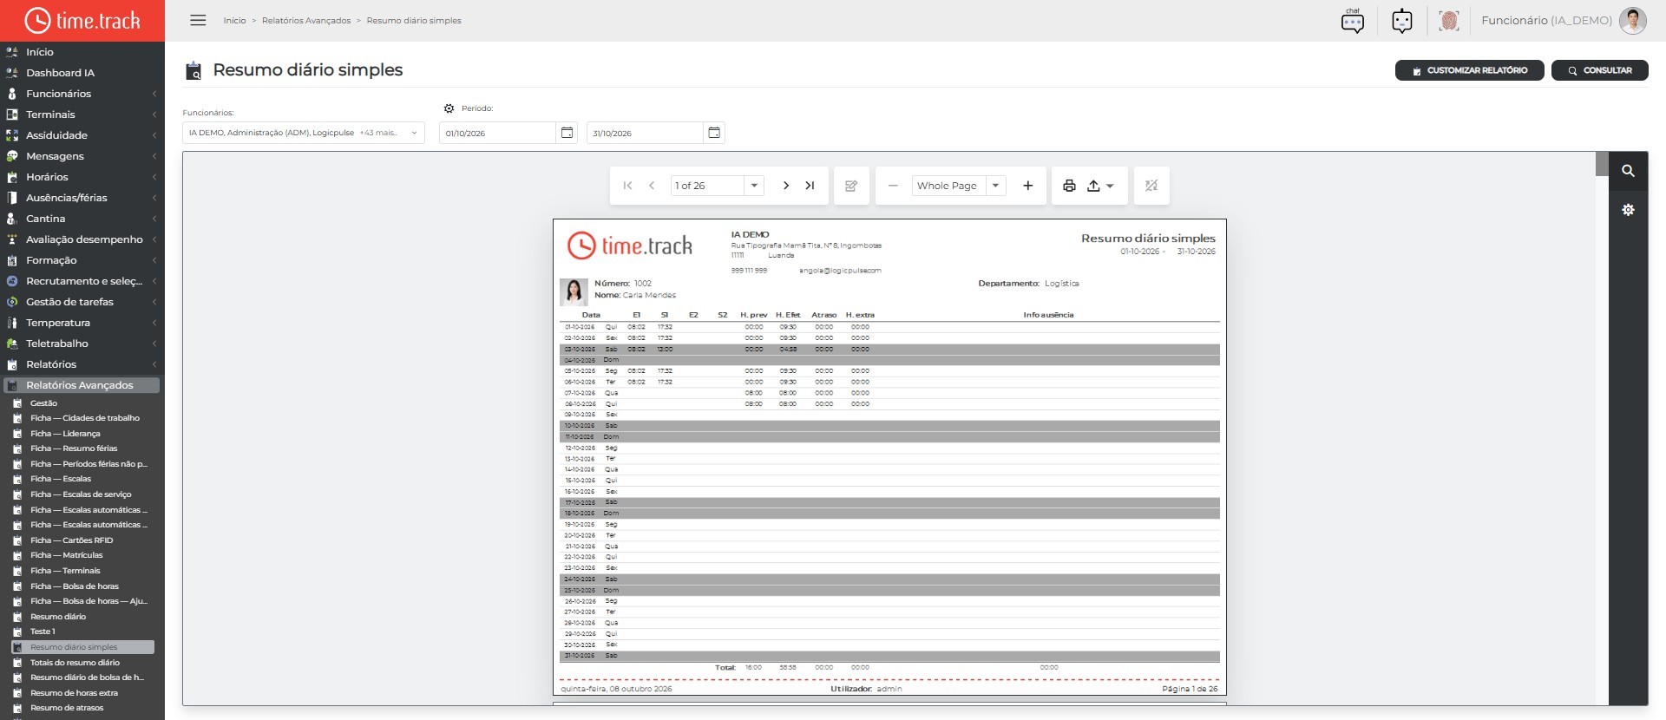Open the user profile avatar
Image resolution: width=1666 pixels, height=720 pixels.
click(1632, 20)
